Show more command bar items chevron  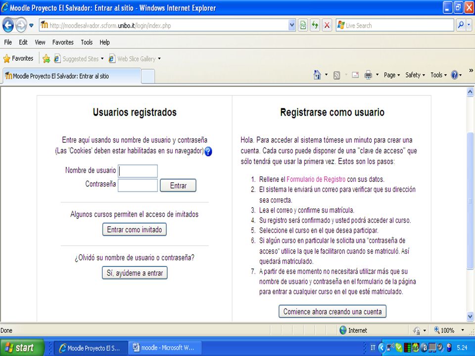pyautogui.click(x=471, y=71)
